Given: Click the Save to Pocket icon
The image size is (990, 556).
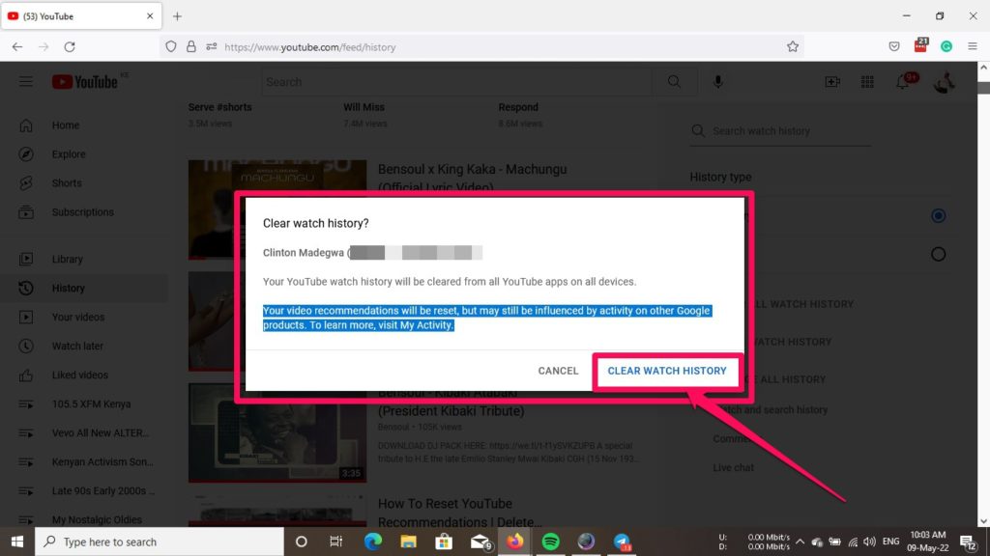Looking at the screenshot, I should 894,46.
